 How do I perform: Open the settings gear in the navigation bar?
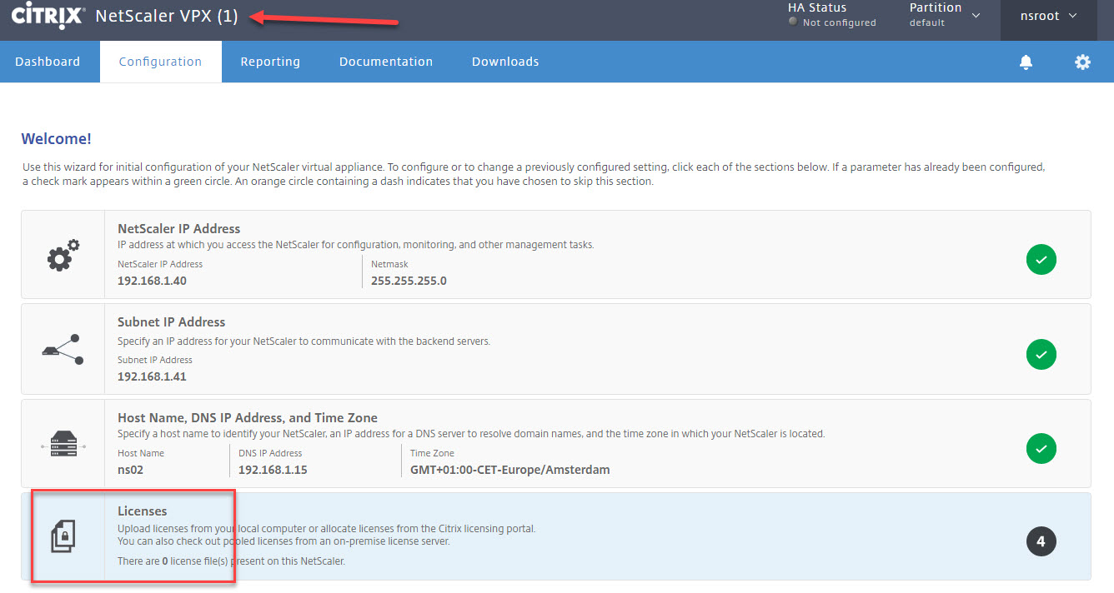pyautogui.click(x=1082, y=62)
